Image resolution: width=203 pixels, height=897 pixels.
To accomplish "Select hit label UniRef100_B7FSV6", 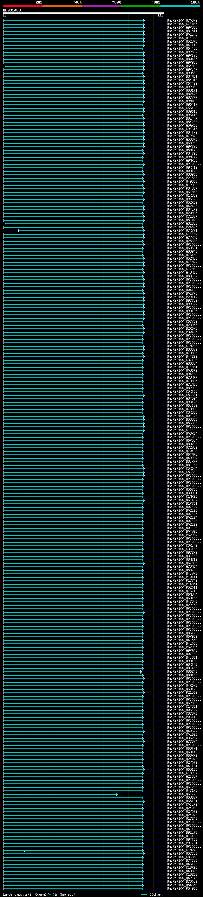I will point(182,860).
